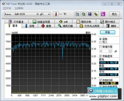Toggle the 存取时间 access time checkbox
This screenshot has width=124, height=101.
100,80
